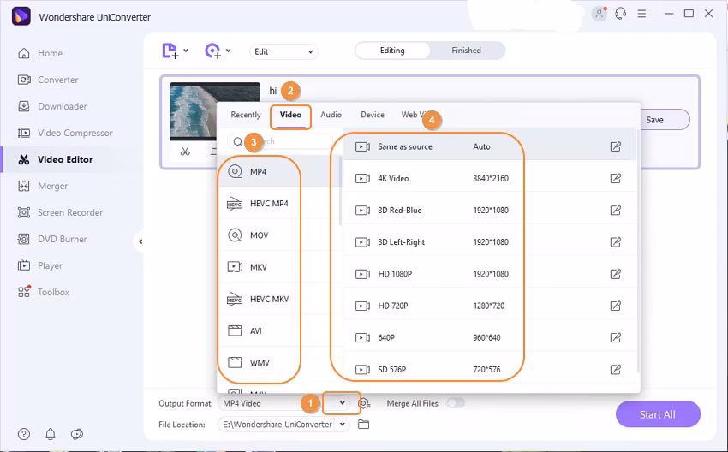728x452 pixels.
Task: Select AVI format
Action: coord(278,331)
